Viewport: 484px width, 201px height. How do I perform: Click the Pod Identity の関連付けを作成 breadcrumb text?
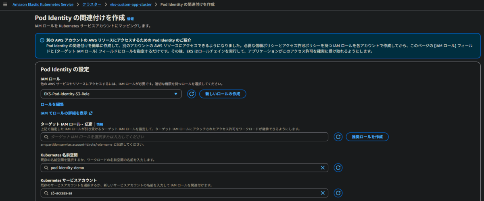187,4
